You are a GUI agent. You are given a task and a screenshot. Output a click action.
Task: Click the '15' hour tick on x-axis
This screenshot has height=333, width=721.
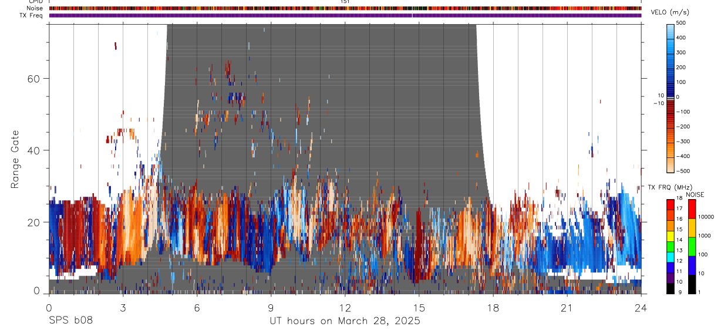coord(419,307)
